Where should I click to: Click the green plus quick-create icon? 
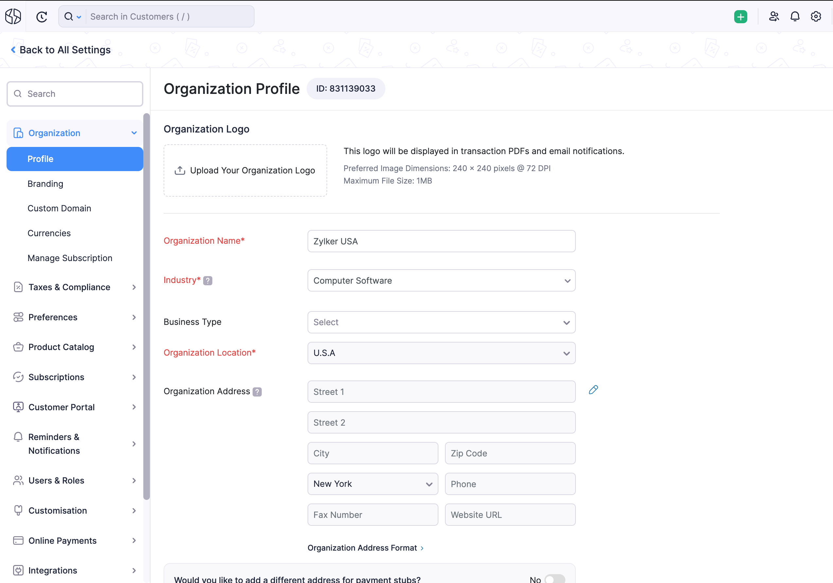click(740, 16)
